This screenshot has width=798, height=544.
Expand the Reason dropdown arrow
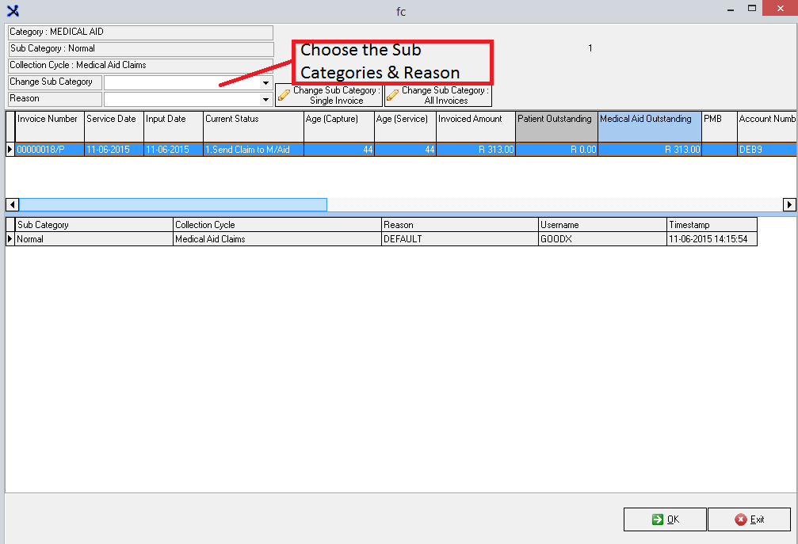(x=266, y=100)
